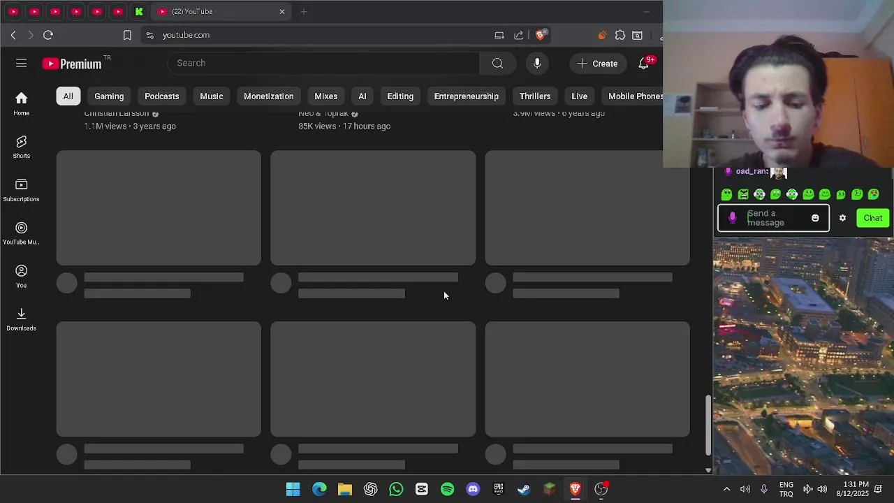Click the search magnifier button
The height and width of the screenshot is (503, 894).
tap(497, 64)
